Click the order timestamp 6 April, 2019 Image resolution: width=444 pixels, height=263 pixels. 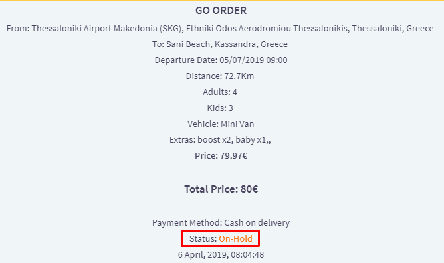pos(221,255)
